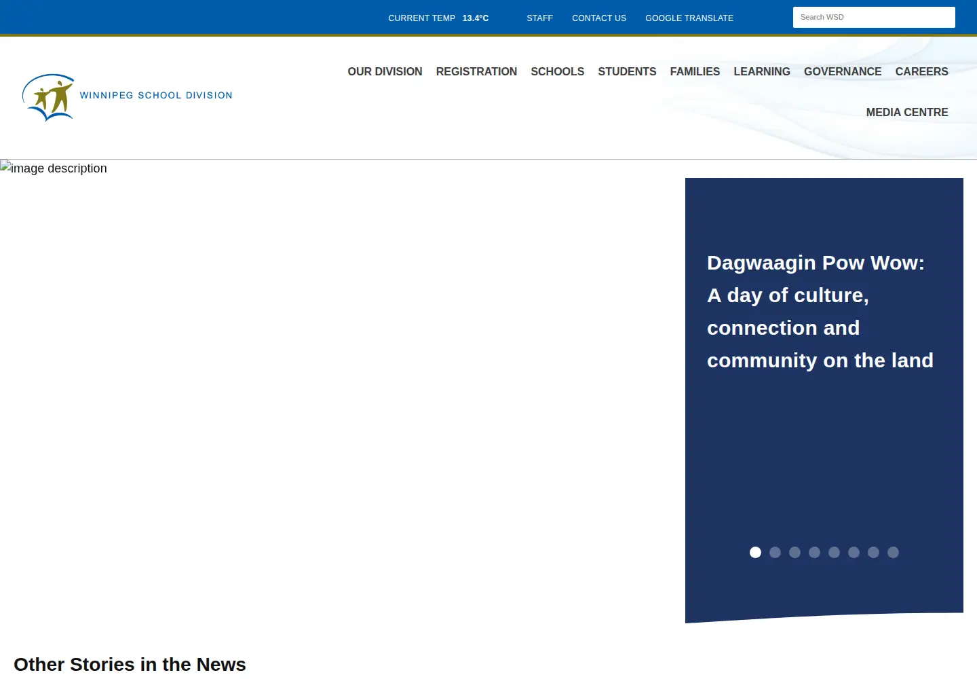Select the eighth carousel slide dot
The width and height of the screenshot is (977, 679).
pos(893,552)
